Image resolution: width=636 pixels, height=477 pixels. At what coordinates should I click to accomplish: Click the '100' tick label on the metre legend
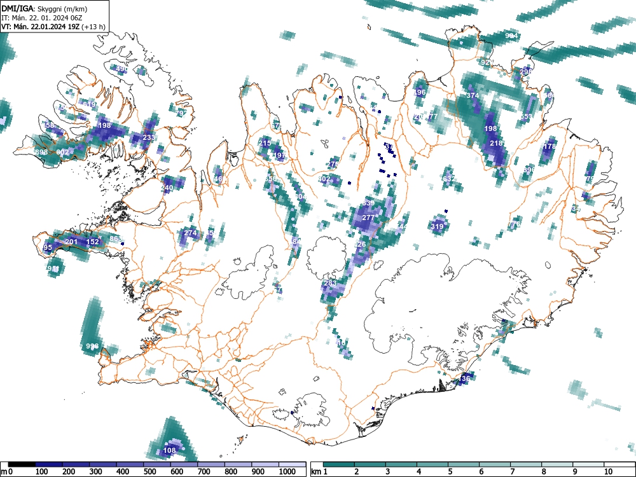point(42,472)
